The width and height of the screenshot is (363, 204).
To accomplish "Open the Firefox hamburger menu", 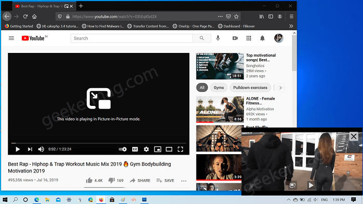I will pos(291,17).
